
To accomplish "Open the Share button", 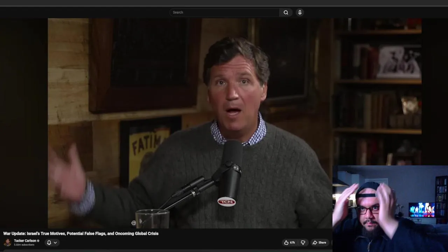I will point(319,243).
